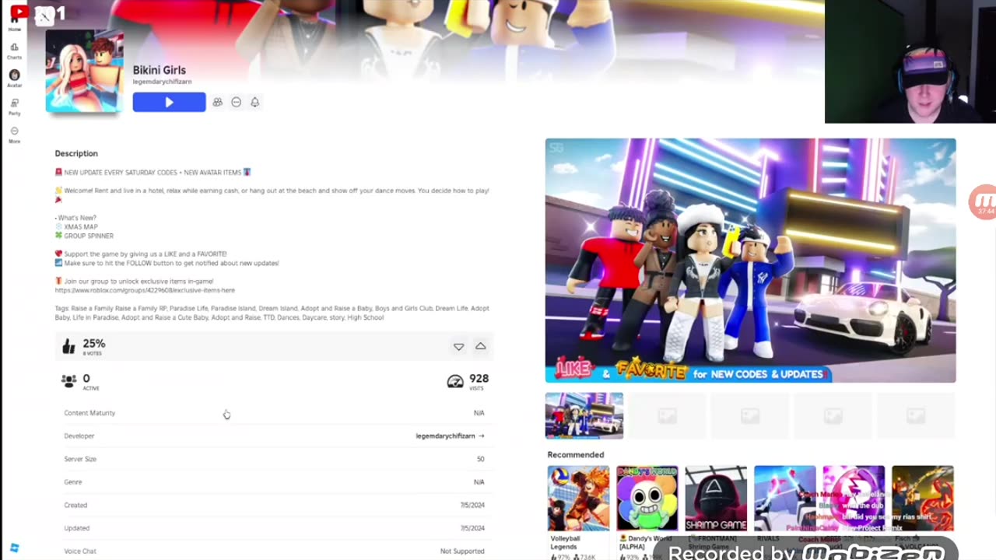Click the Updated date row label
996x560 pixels.
pos(76,528)
